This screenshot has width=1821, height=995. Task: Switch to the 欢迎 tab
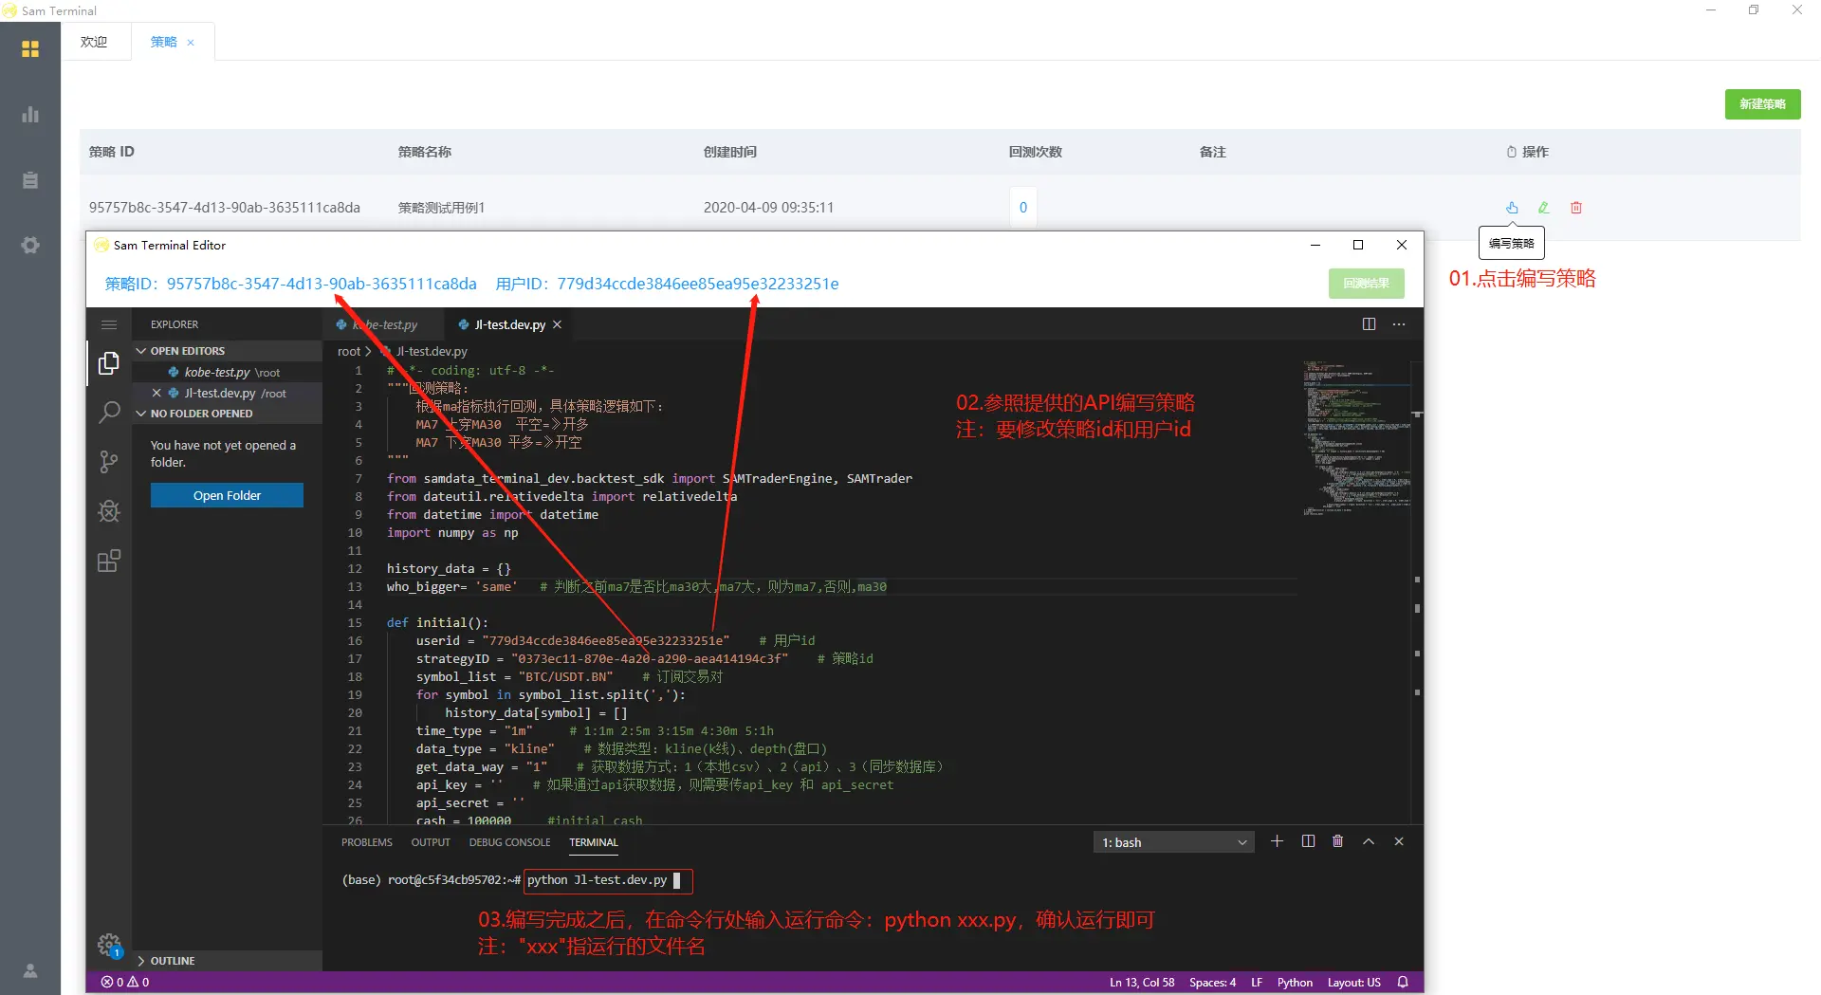94,42
